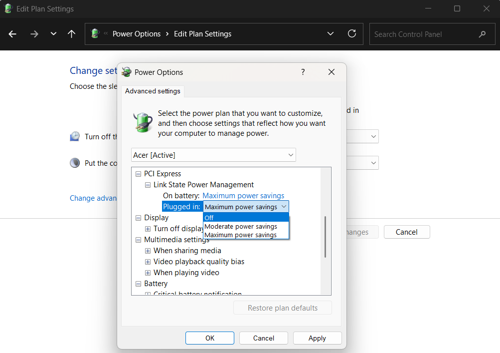This screenshot has width=500, height=353.
Task: Click the help question mark in Power Options dialog
Action: tap(303, 72)
